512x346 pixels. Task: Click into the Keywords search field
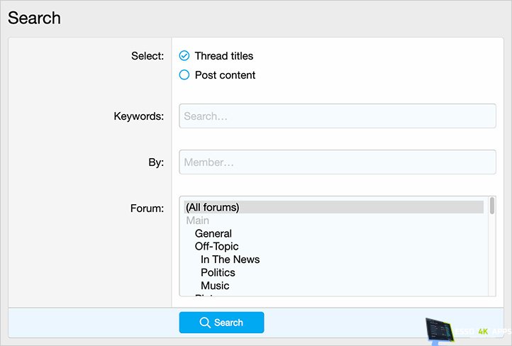337,116
